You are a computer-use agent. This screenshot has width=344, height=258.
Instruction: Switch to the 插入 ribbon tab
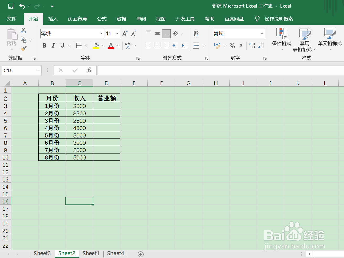[x=53, y=19]
